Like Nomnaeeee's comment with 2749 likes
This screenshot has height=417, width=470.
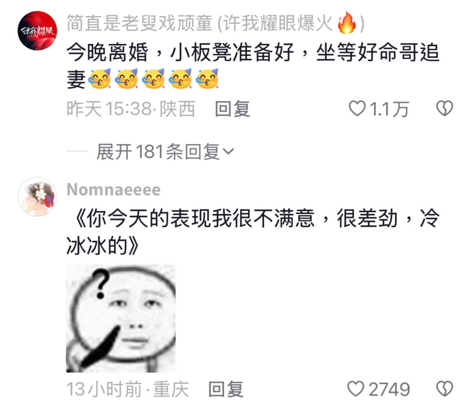click(x=356, y=389)
